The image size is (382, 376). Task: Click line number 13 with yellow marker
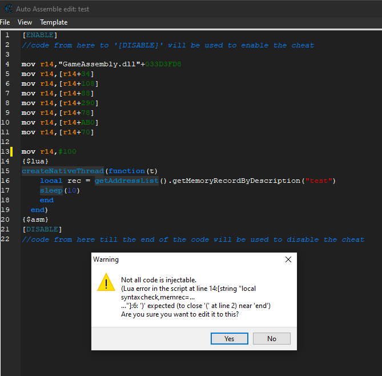pyautogui.click(x=6, y=151)
